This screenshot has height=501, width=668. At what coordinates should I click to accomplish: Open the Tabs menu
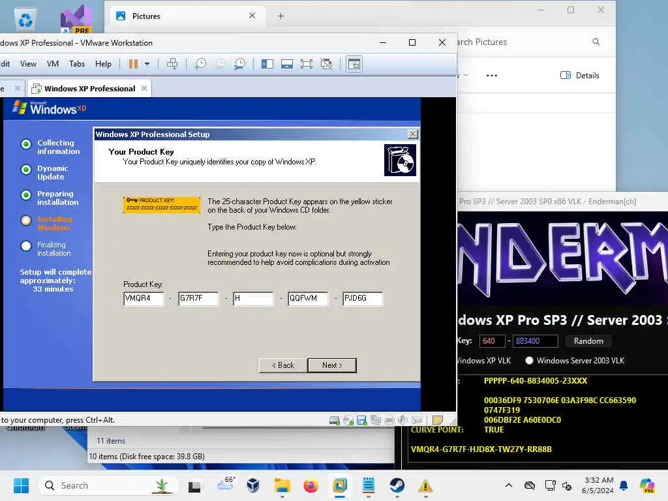coord(77,64)
